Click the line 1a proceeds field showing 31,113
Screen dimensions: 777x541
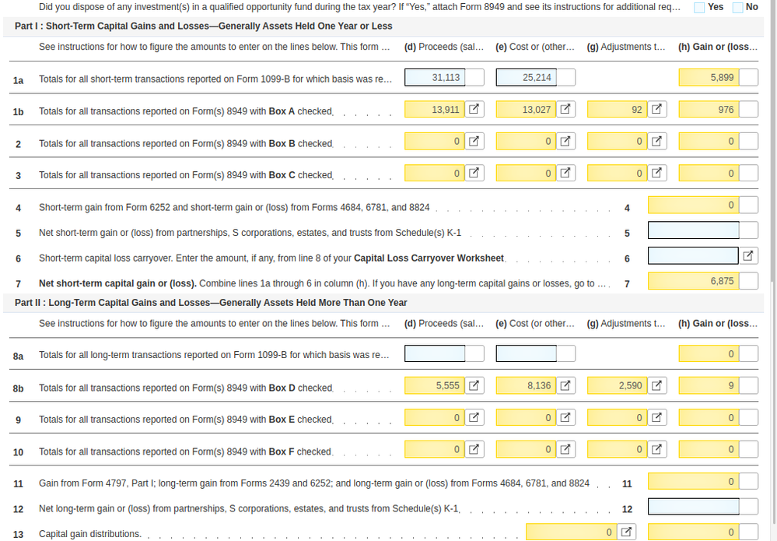tap(436, 78)
